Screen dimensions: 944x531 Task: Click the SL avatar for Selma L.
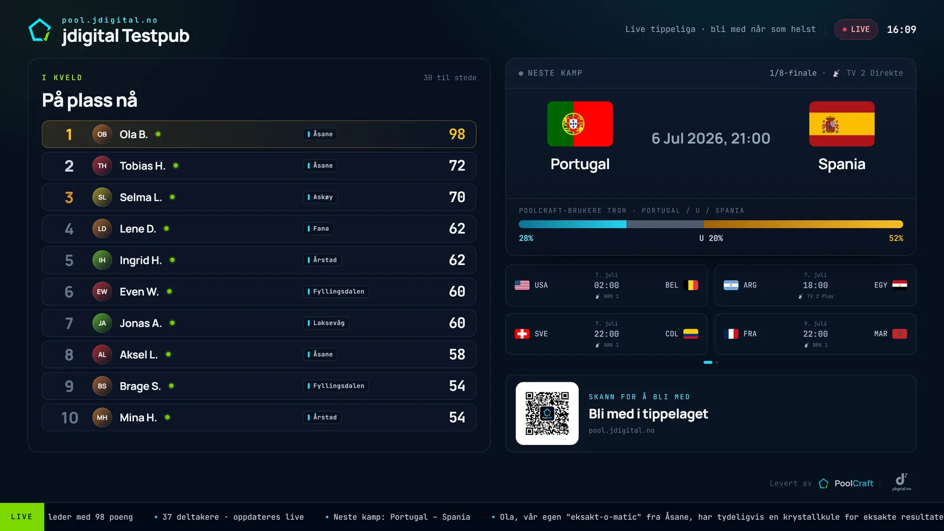pos(102,197)
